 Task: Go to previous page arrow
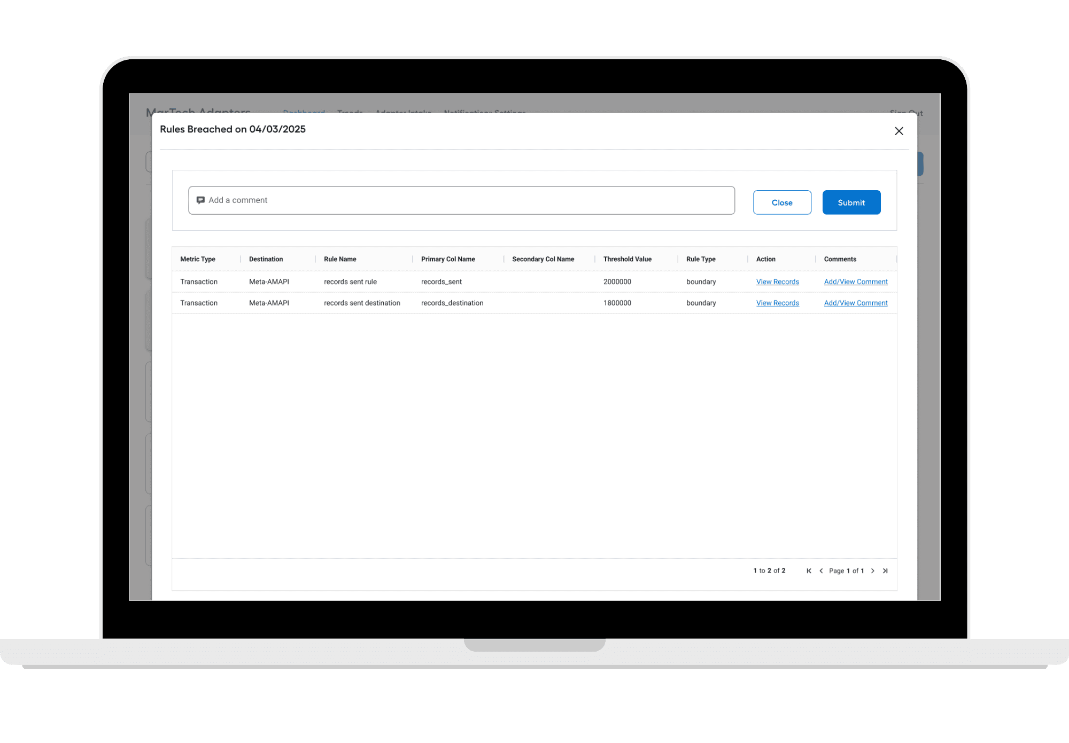pos(821,570)
